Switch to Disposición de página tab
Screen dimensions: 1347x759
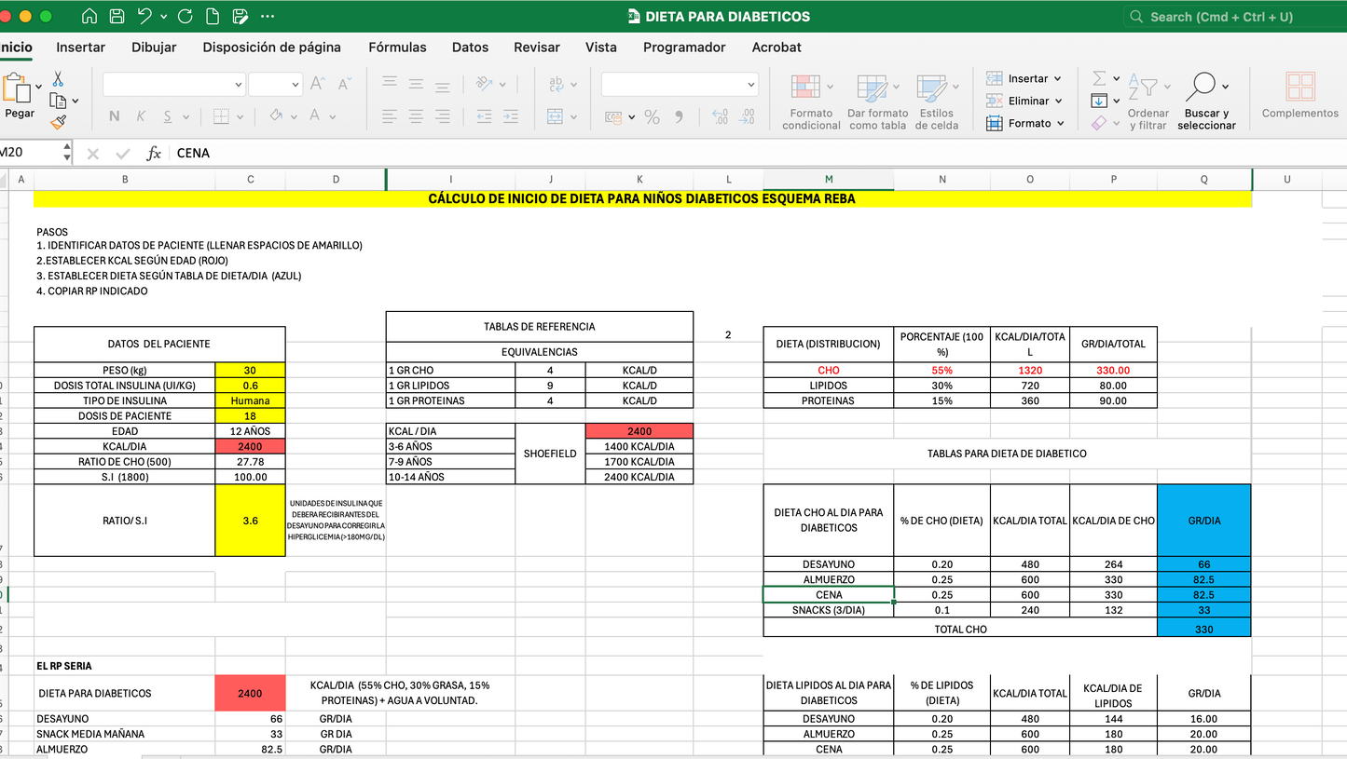pyautogui.click(x=272, y=47)
